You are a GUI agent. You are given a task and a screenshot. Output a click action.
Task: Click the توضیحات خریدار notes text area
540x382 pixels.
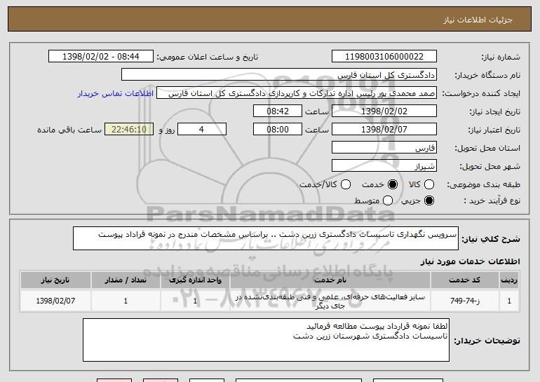coord(266,340)
